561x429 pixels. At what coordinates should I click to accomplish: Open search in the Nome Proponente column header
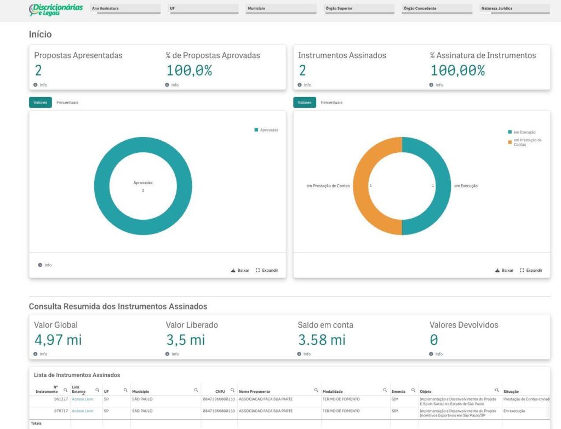click(x=316, y=390)
